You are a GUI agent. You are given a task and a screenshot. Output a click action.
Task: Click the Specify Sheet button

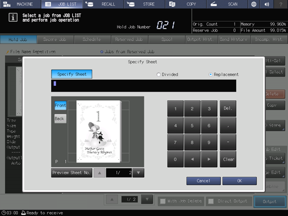coord(72,74)
